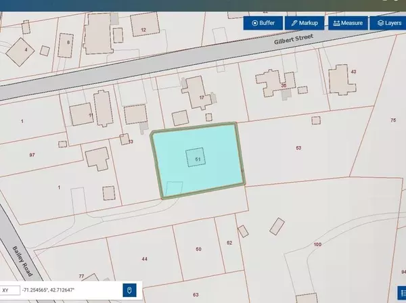
Task: Select parcel 97 on the map
Action: click(32, 156)
